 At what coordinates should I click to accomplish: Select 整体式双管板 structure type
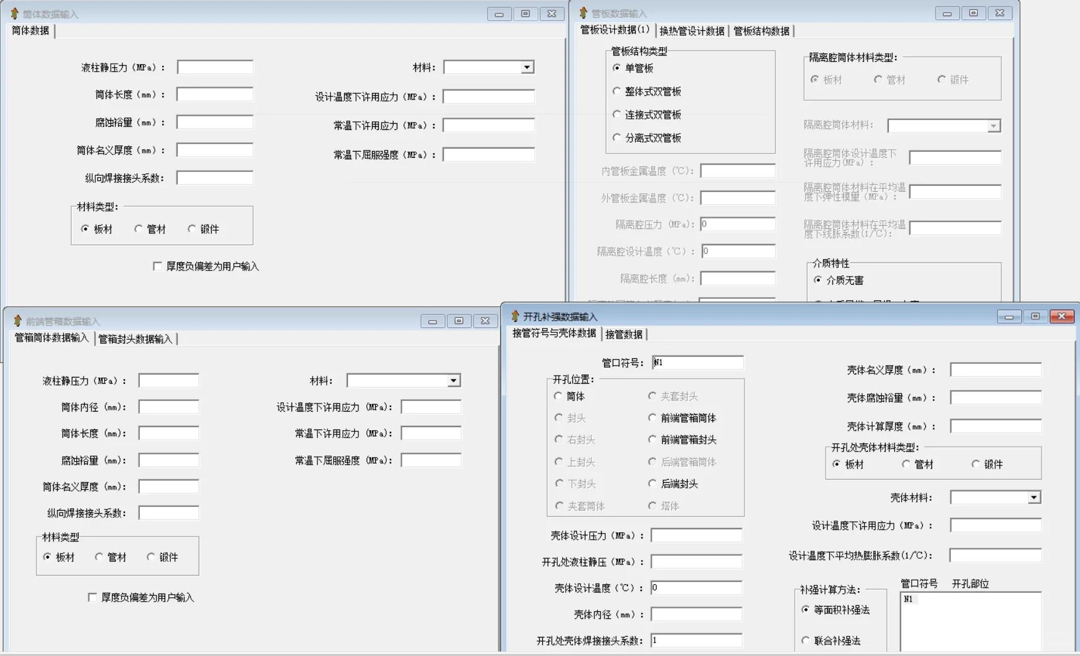point(617,91)
